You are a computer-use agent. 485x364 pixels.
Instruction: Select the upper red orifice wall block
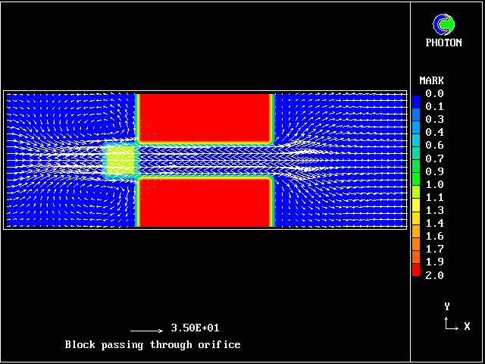(x=205, y=118)
